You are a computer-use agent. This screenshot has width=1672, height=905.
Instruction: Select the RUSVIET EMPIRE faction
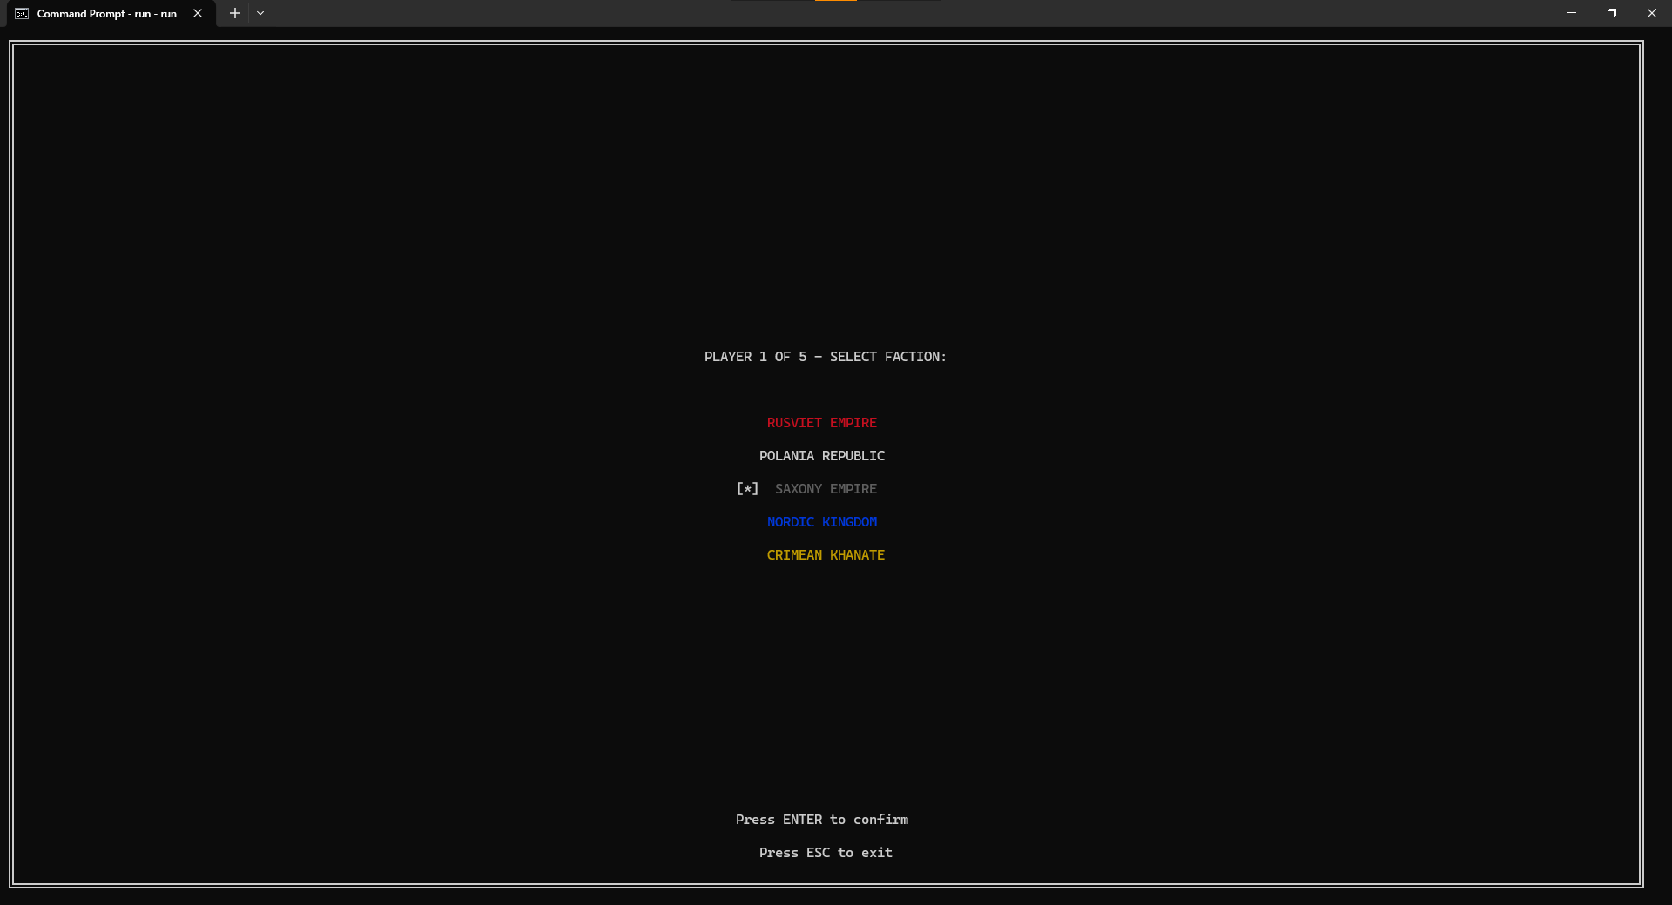821,423
